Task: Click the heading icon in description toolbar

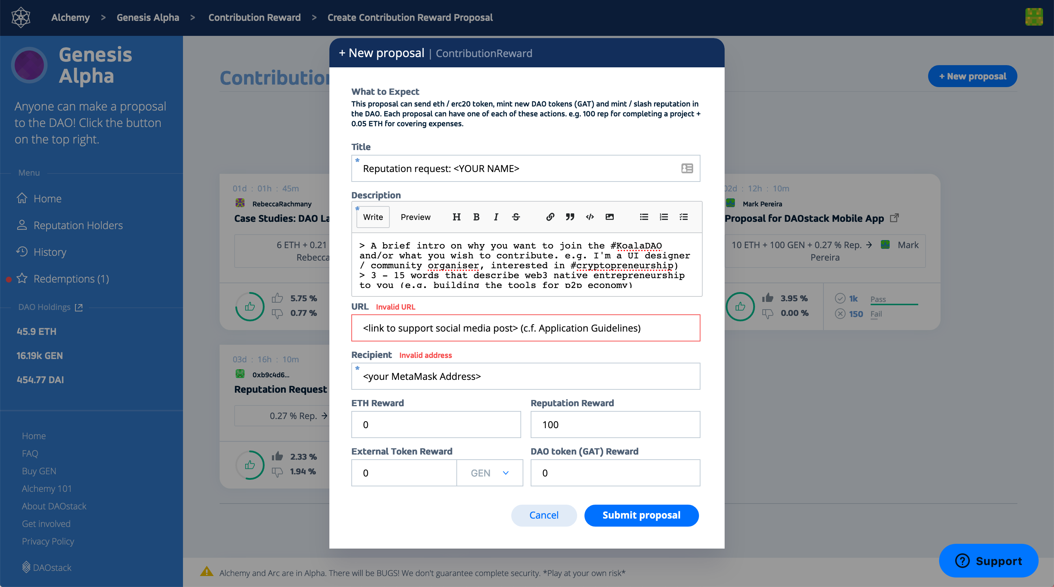Action: (457, 217)
